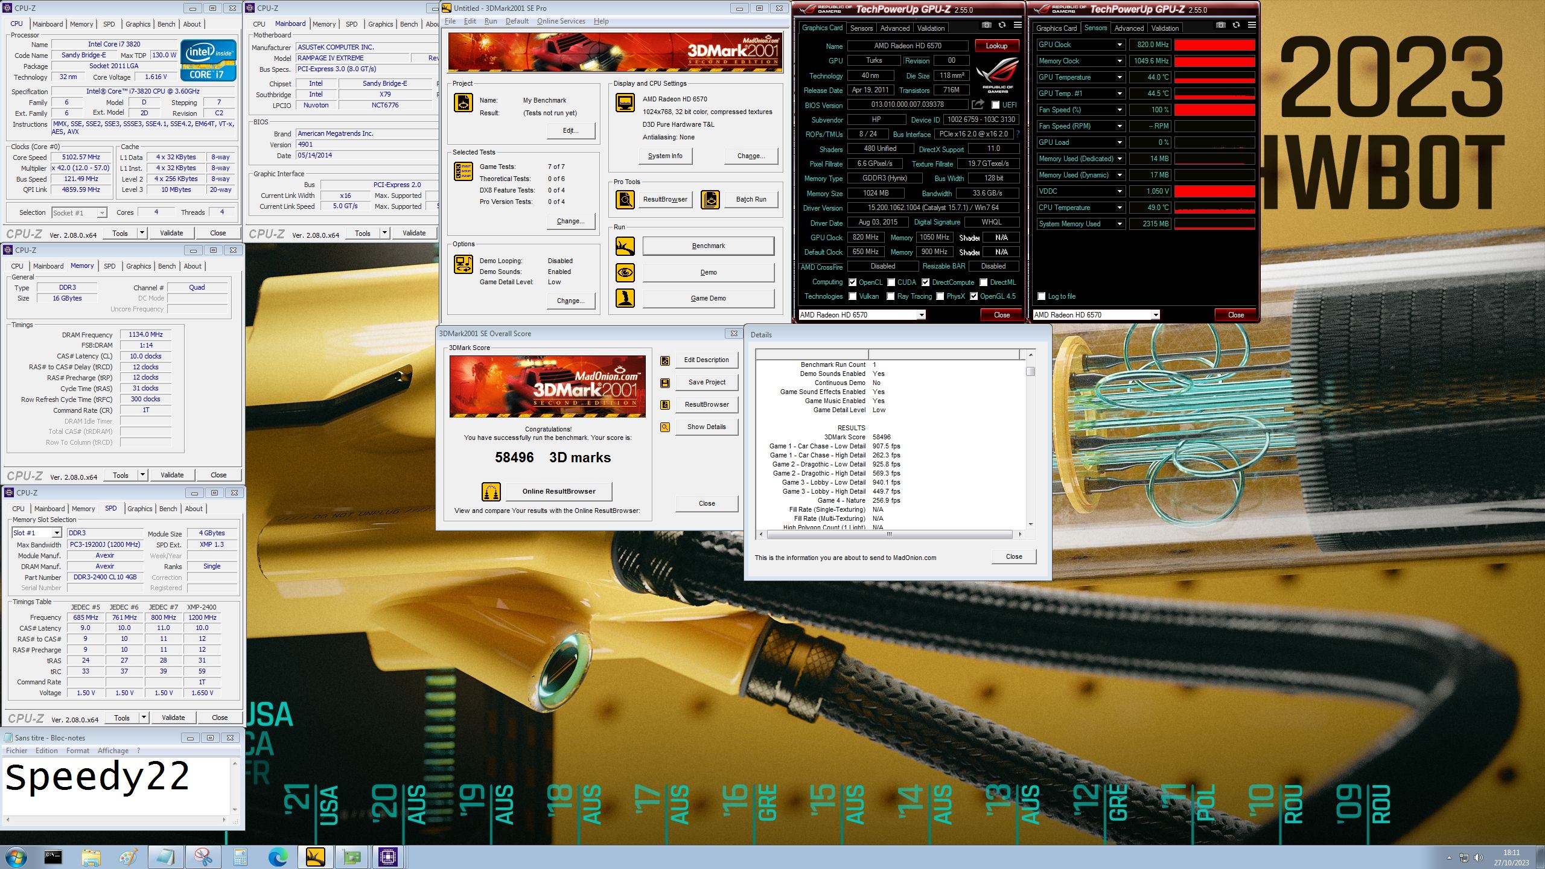This screenshot has width=1545, height=869.
Task: Click the Online ResultBrowser button
Action: pos(559,492)
